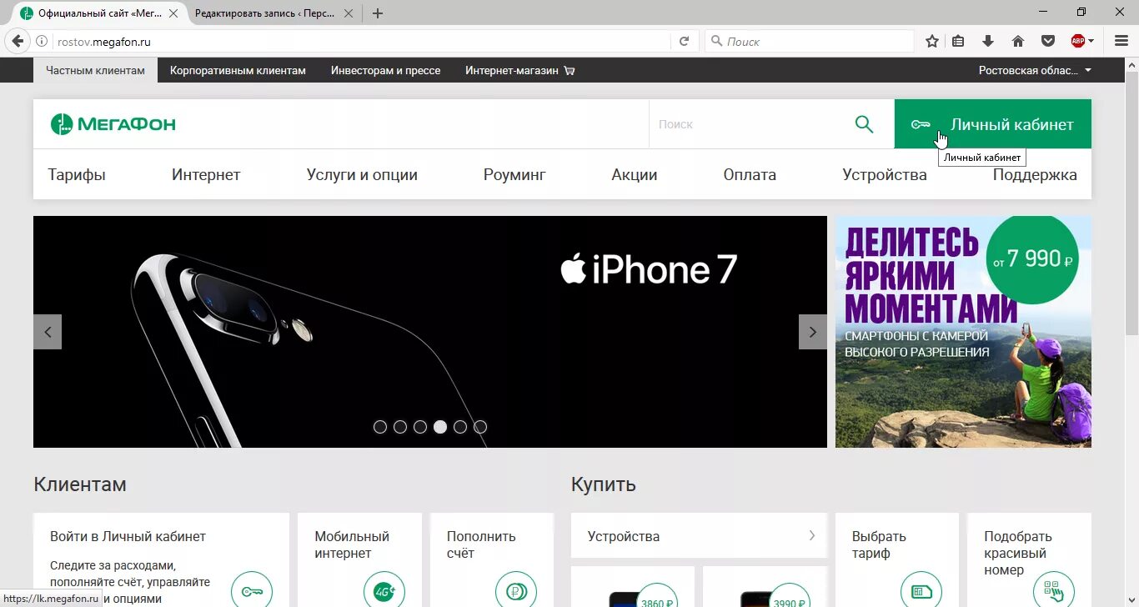Open the bookmarks list icon
The height and width of the screenshot is (607, 1139).
[959, 41]
